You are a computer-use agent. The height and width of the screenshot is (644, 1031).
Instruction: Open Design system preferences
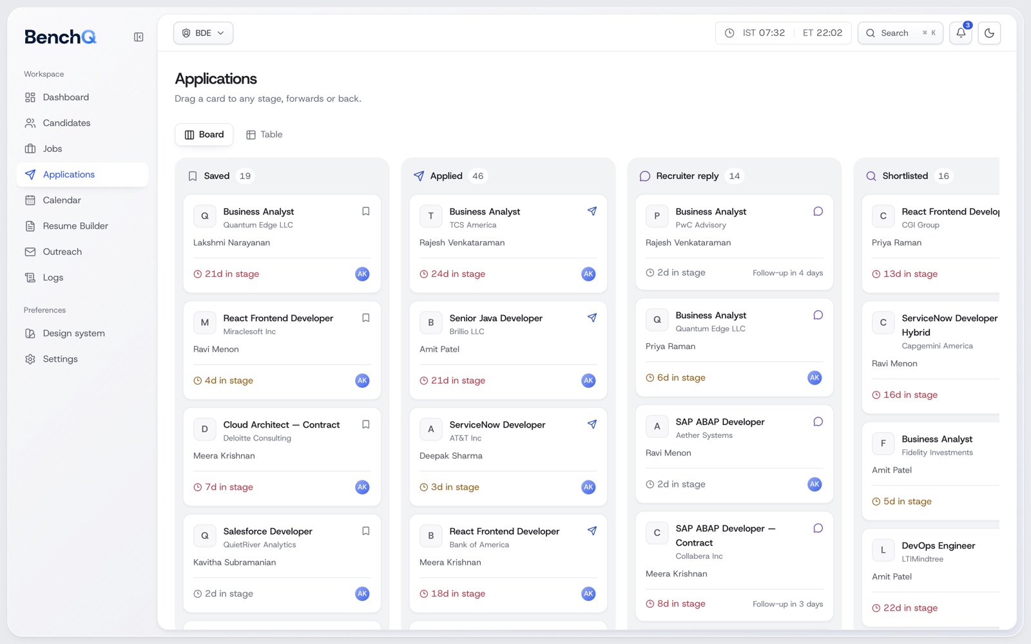(x=82, y=334)
